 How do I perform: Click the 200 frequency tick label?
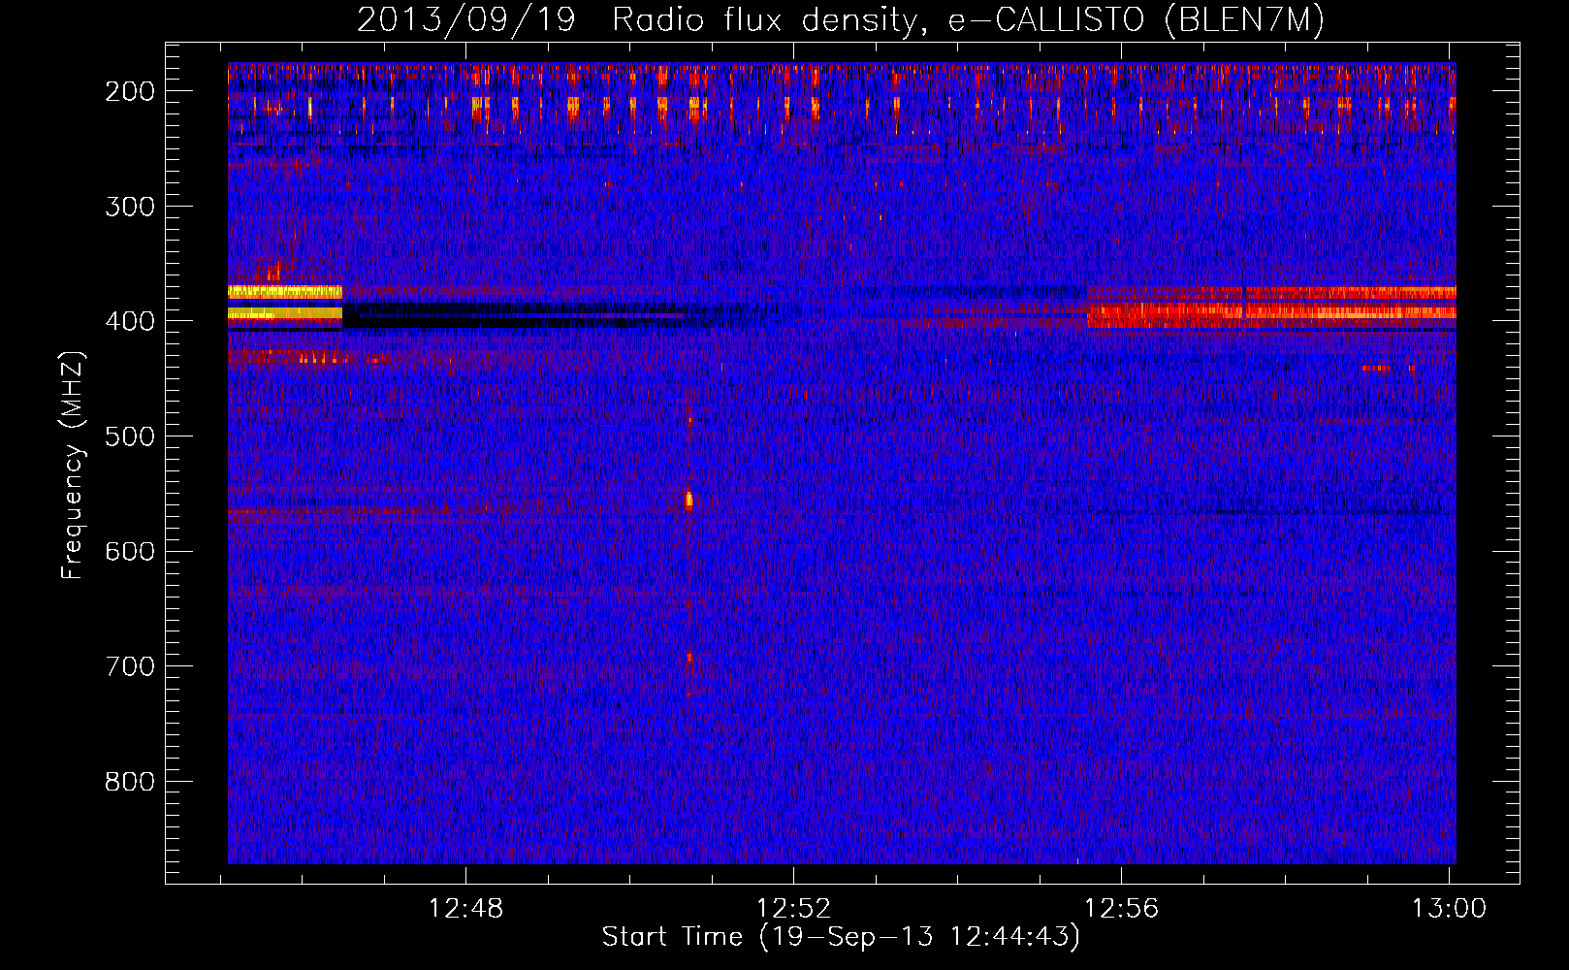tap(130, 91)
